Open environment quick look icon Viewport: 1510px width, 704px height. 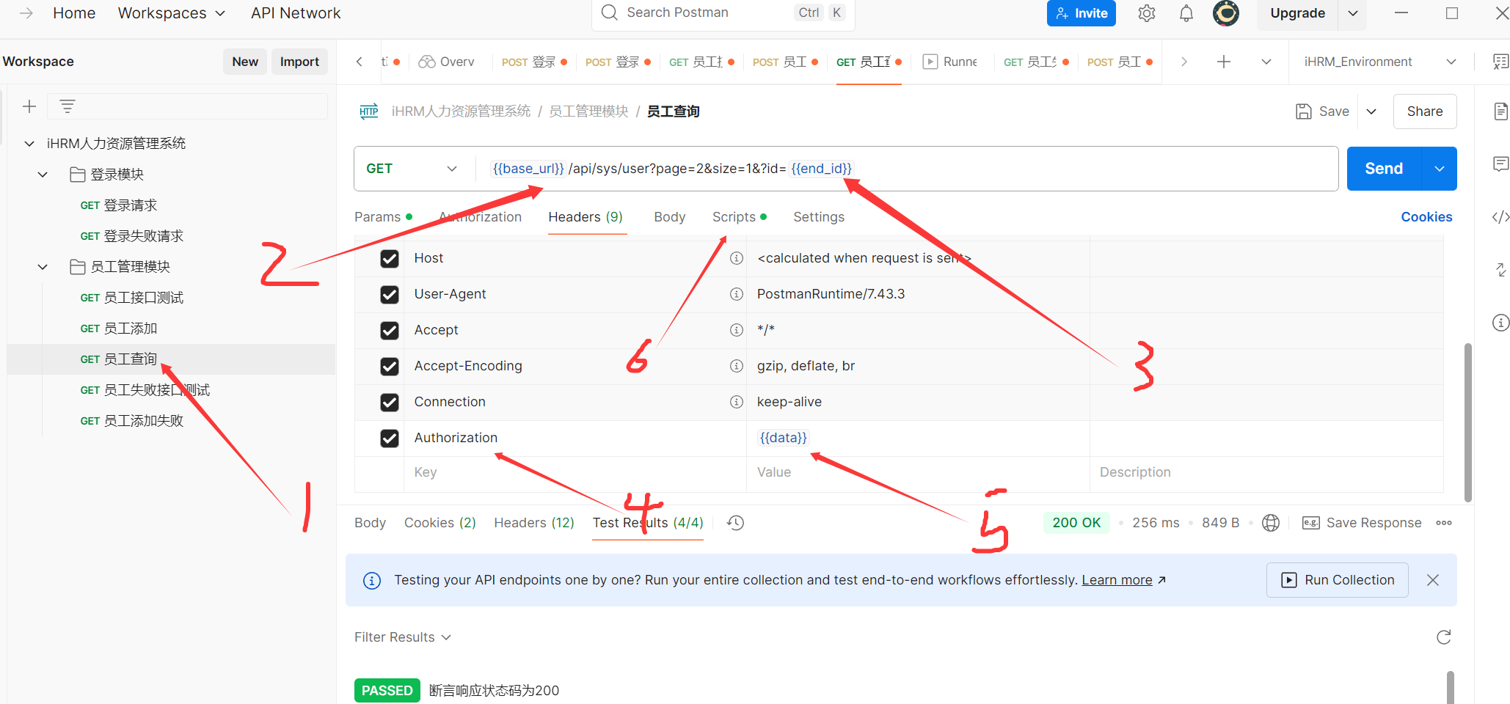coord(1500,62)
